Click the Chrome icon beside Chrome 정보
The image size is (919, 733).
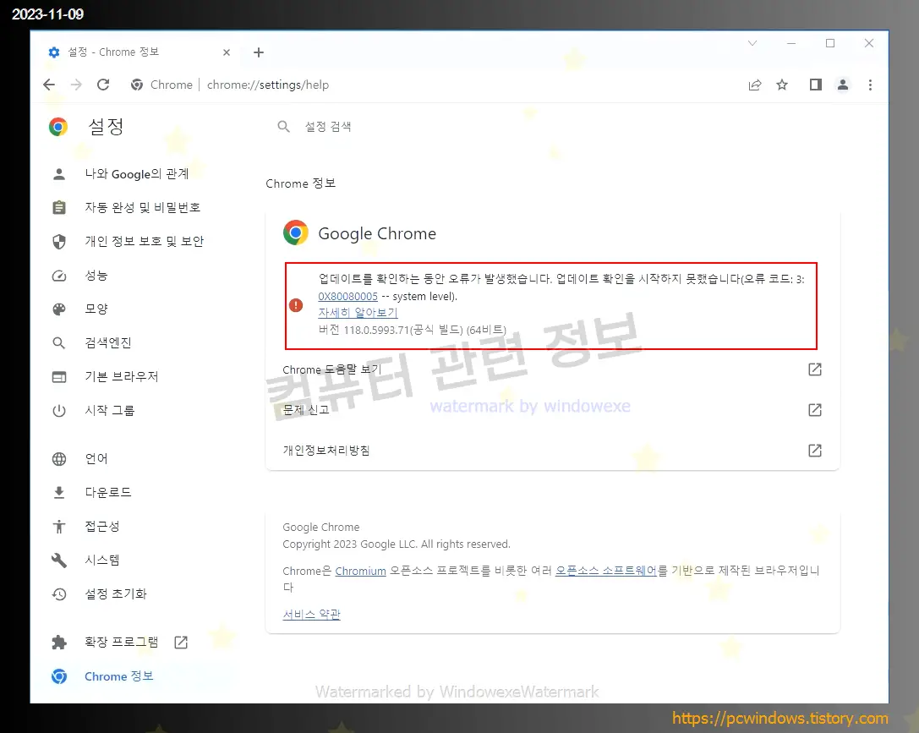59,676
